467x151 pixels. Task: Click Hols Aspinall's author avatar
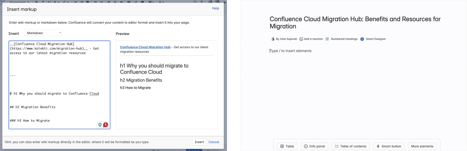pos(273,39)
